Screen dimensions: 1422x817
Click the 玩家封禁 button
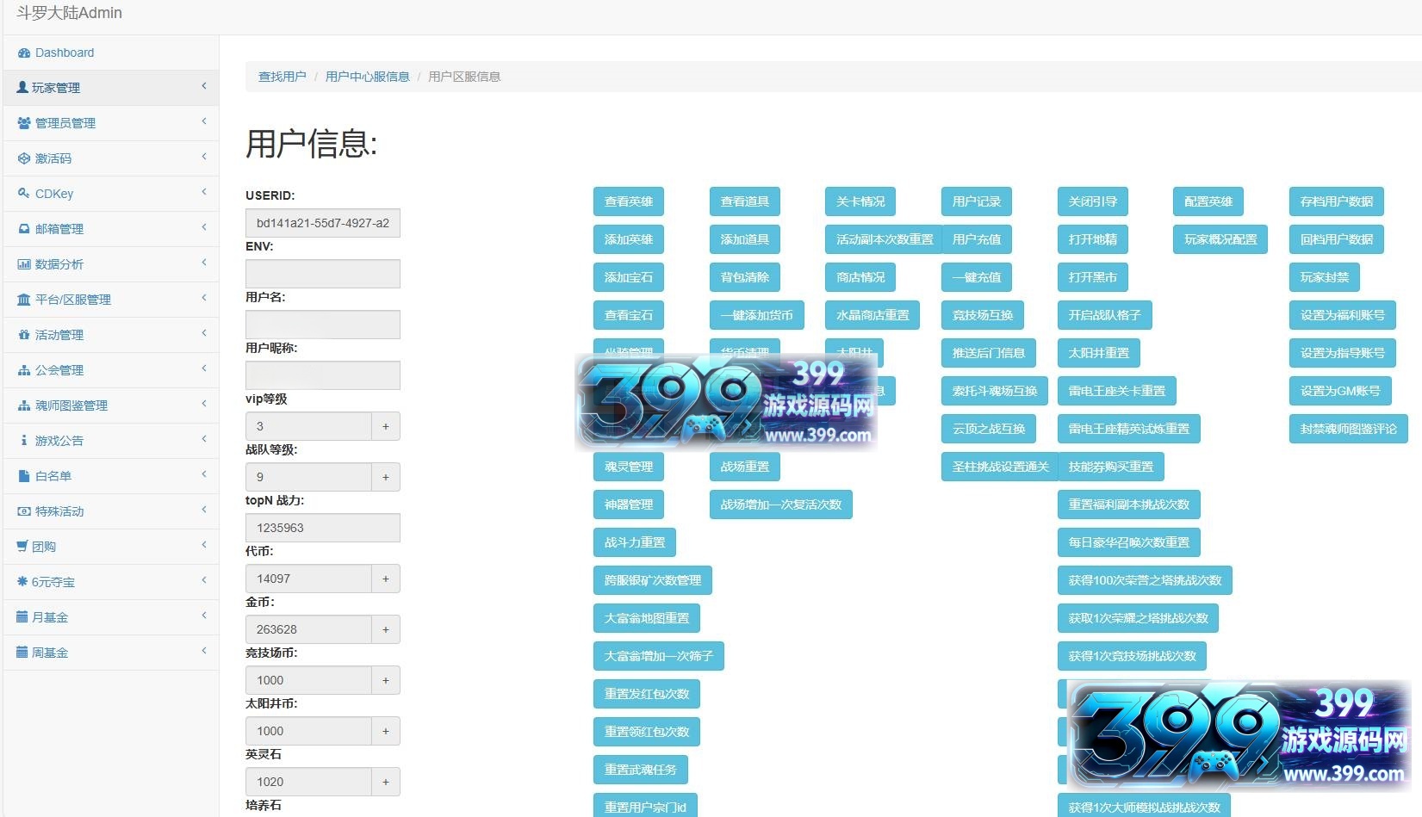(1325, 277)
